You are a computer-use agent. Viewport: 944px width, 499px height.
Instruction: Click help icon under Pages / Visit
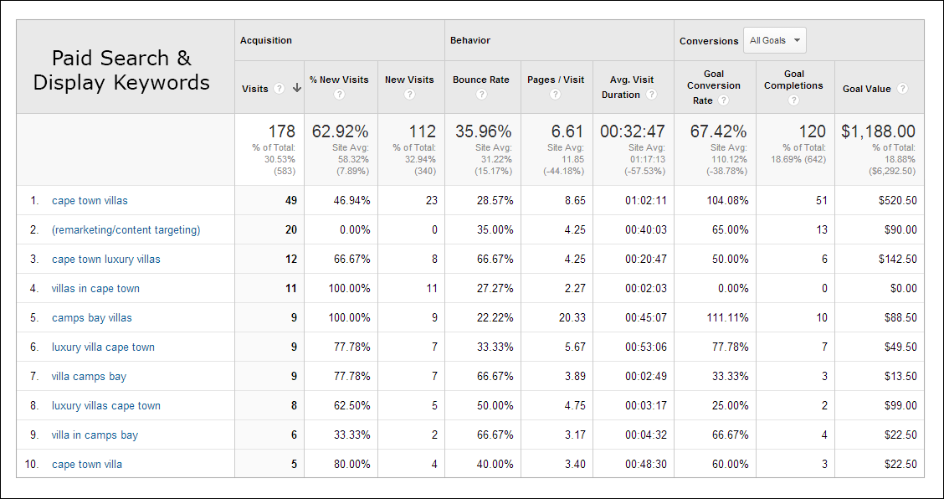555,95
